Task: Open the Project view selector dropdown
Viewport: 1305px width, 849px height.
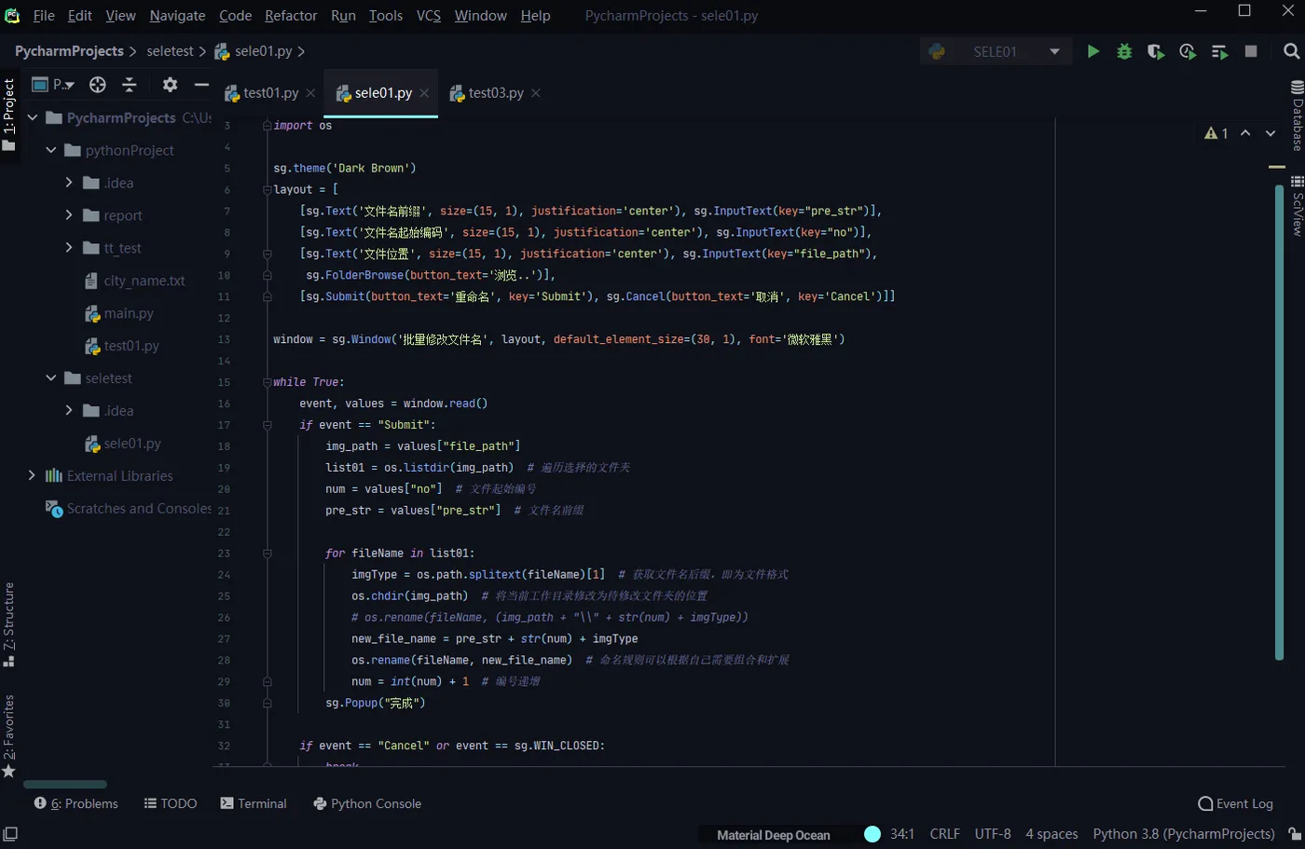Action: tap(54, 85)
